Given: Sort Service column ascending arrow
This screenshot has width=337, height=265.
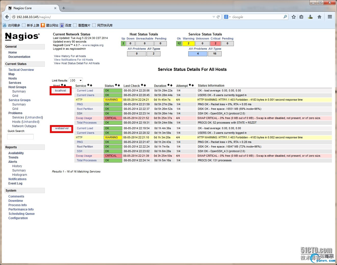Looking at the screenshot, I should tap(88, 85).
